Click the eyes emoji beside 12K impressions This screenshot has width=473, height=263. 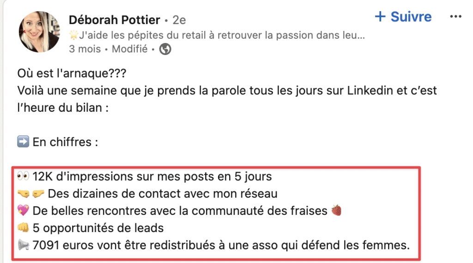click(x=23, y=176)
